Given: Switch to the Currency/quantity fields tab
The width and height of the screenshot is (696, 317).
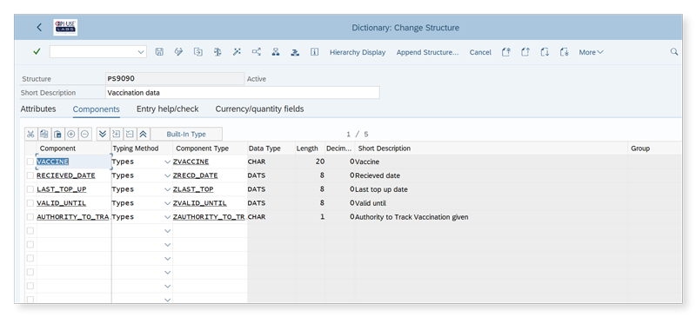Looking at the screenshot, I should pyautogui.click(x=259, y=109).
